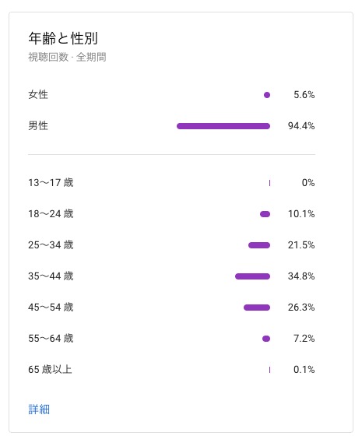Image resolution: width=362 pixels, height=443 pixels.
Task: Click the 34.8% value text
Action: pos(301,276)
